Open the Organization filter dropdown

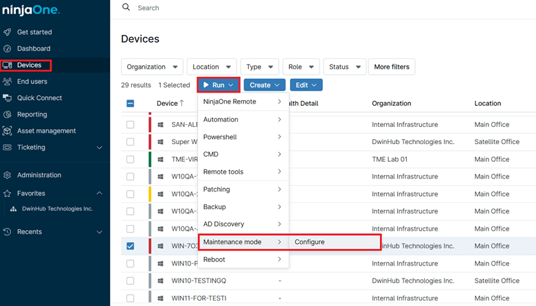[x=152, y=67]
